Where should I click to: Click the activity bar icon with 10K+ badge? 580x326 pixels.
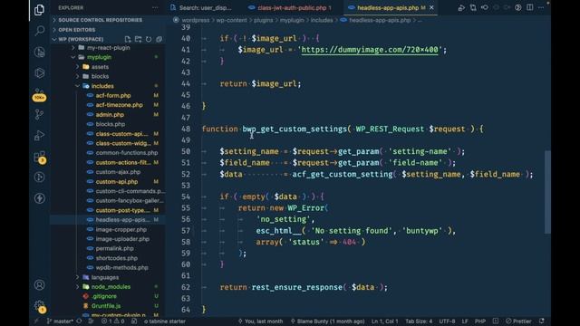[39, 94]
